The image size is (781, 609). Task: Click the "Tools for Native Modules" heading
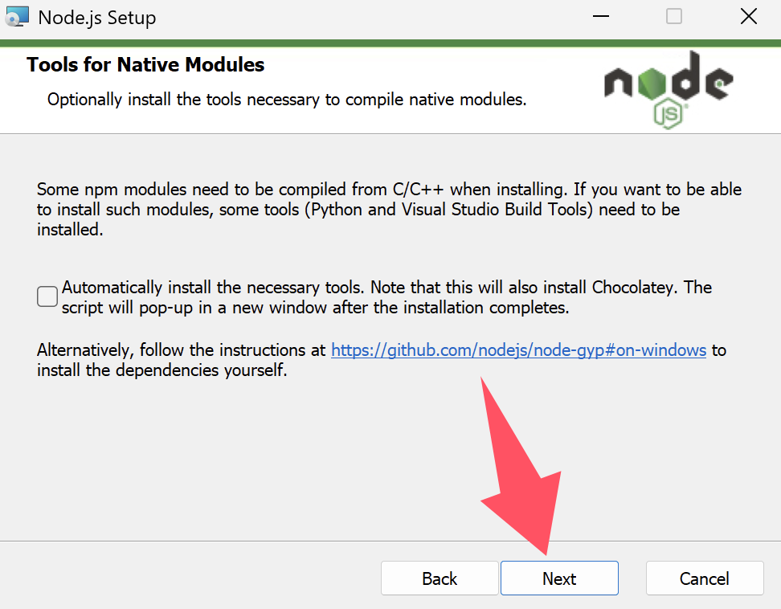(x=145, y=65)
